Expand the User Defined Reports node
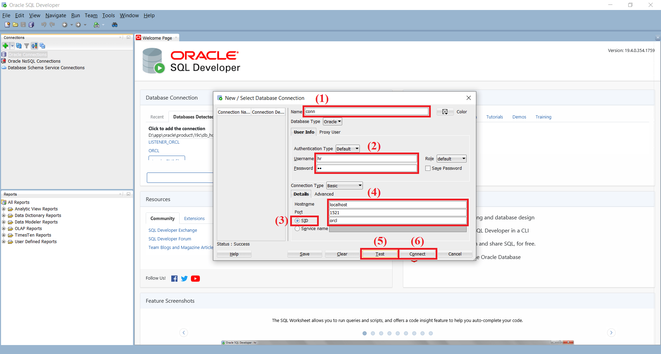The image size is (661, 354). 4,242
